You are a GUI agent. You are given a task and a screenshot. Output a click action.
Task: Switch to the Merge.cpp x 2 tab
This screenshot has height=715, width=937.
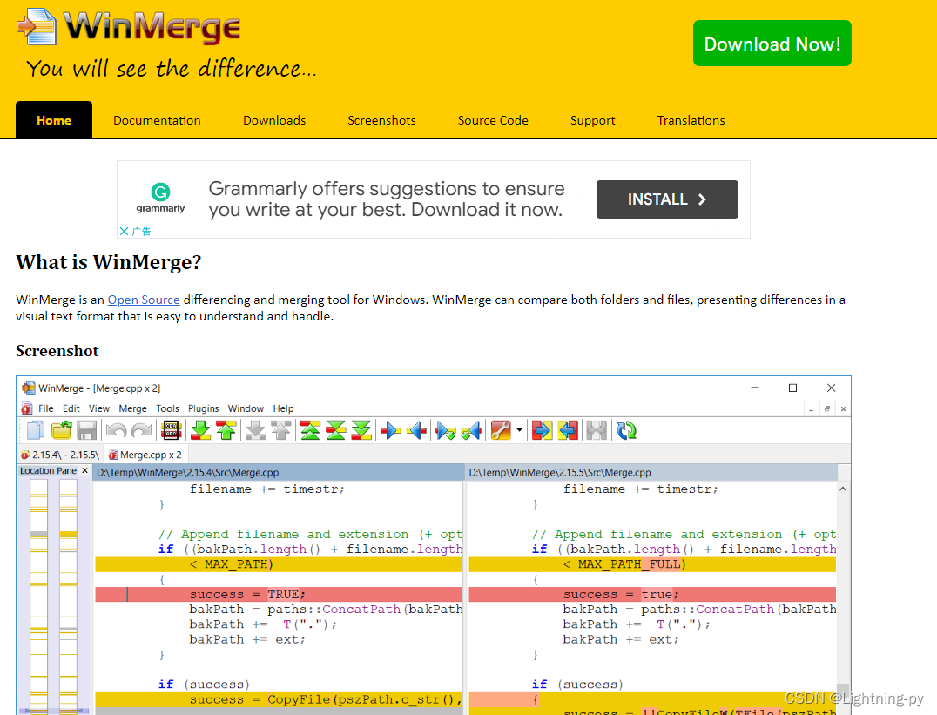[x=145, y=455]
